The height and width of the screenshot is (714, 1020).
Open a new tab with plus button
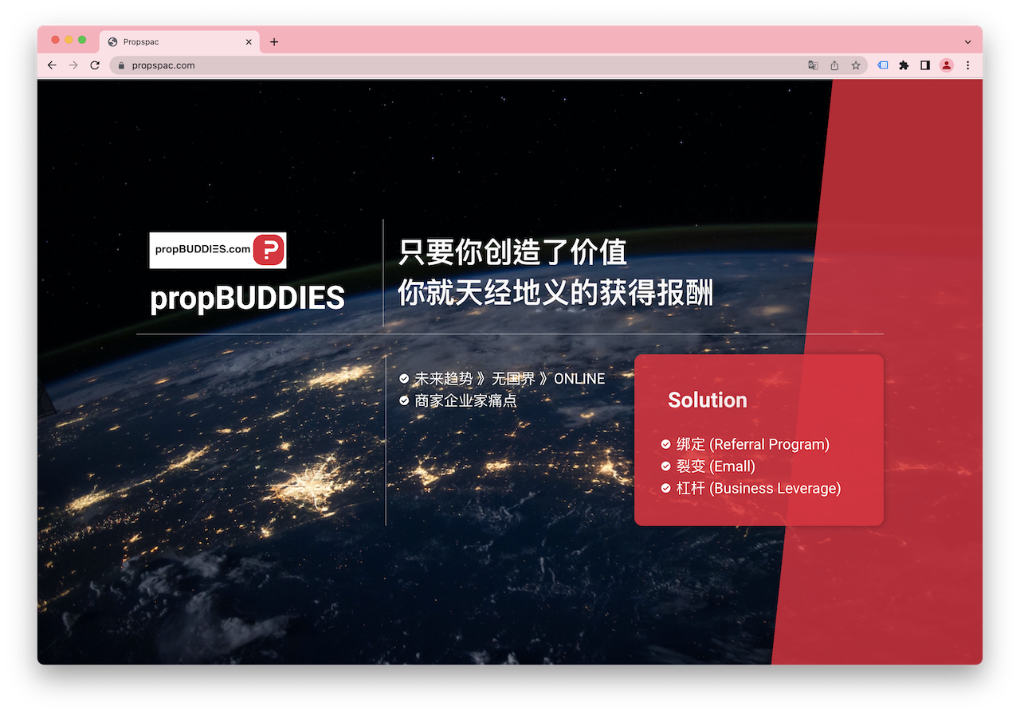click(x=274, y=42)
